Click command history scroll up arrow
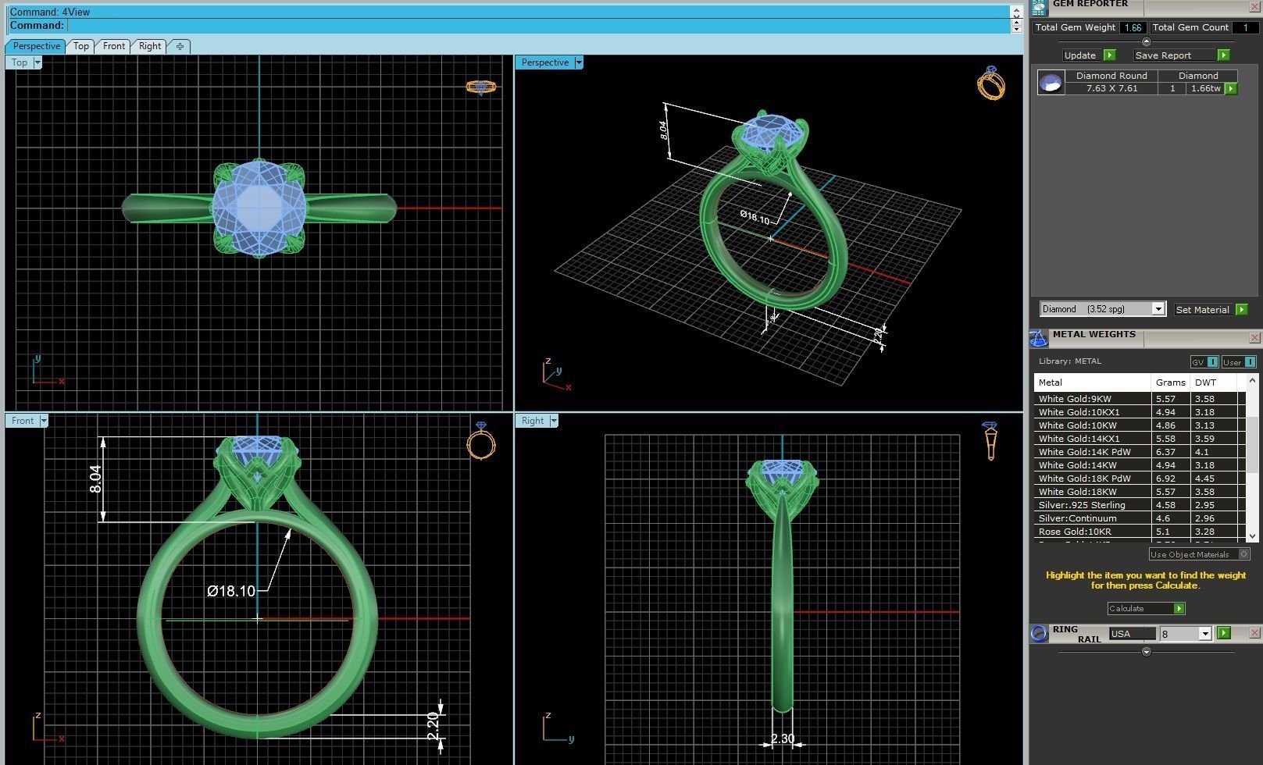Image resolution: width=1263 pixels, height=765 pixels. 1016,11
